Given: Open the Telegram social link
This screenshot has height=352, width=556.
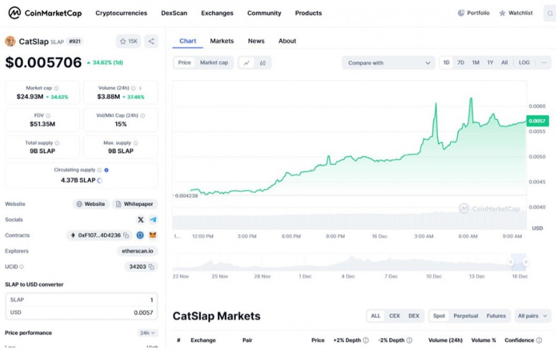Looking at the screenshot, I should coord(153,219).
